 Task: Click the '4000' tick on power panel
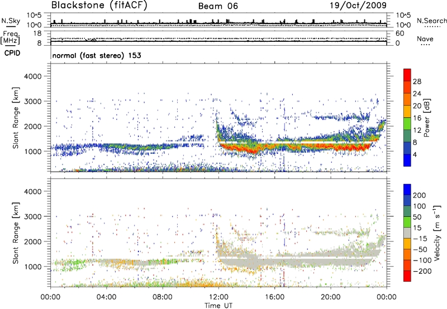(32, 76)
